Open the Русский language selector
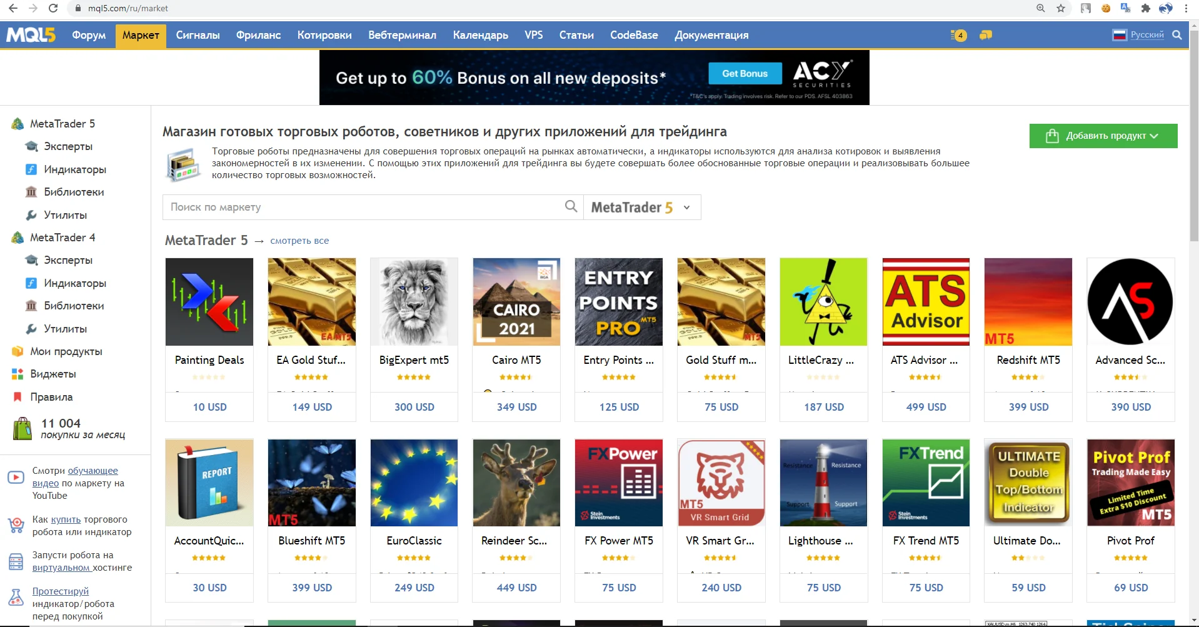The height and width of the screenshot is (627, 1199). [1147, 35]
